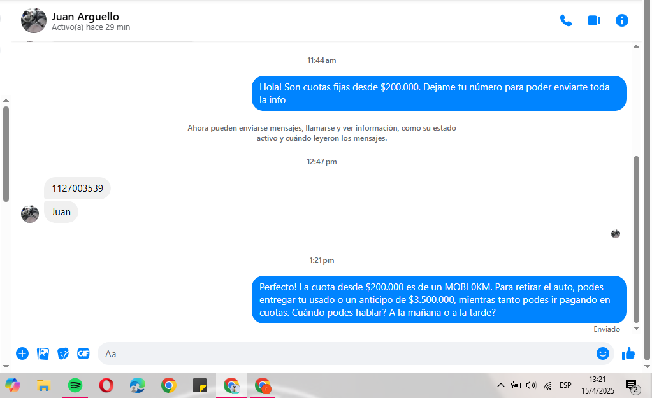Open File Explorer from the taskbar
The height and width of the screenshot is (398, 652).
44,385
